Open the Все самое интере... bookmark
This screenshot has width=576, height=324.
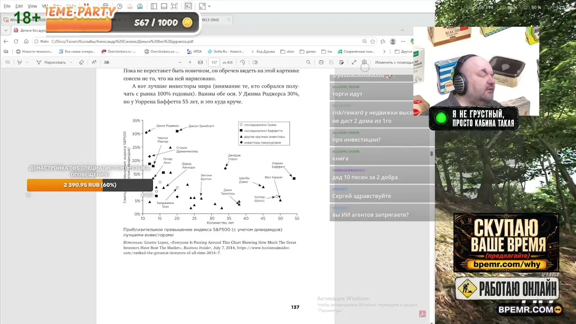click(x=76, y=51)
